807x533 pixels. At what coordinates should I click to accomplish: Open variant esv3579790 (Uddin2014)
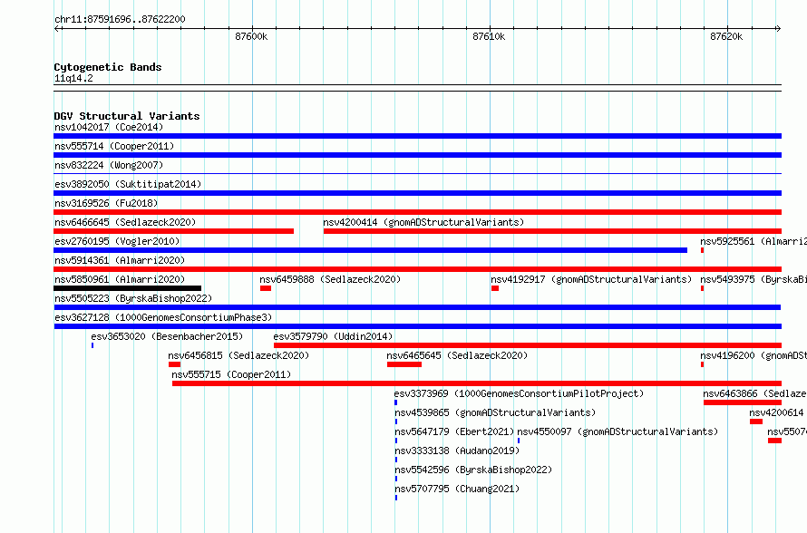[528, 345]
